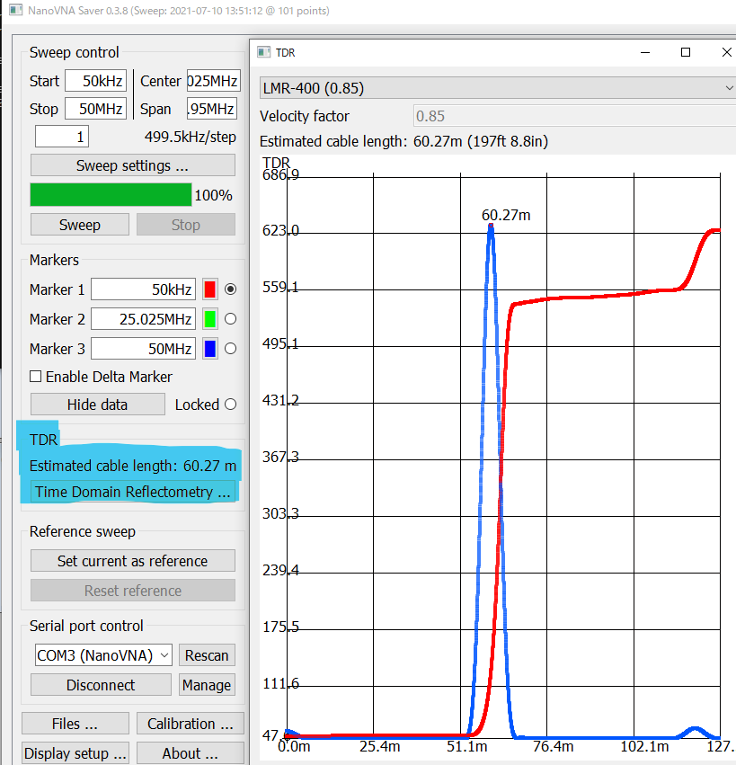Image resolution: width=736 pixels, height=765 pixels.
Task: Open the Files dialog
Action: 75,724
